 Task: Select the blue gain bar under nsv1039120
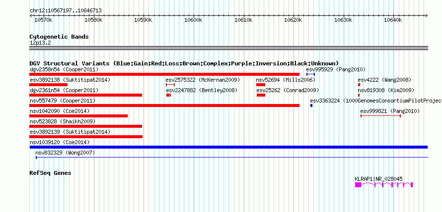click(x=228, y=147)
